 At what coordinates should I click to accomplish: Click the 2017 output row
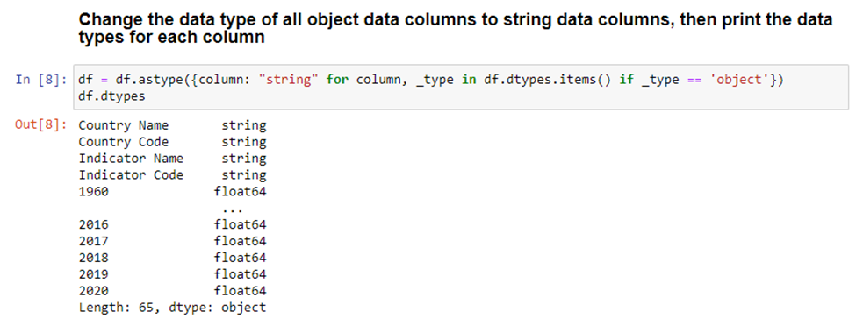(172, 241)
